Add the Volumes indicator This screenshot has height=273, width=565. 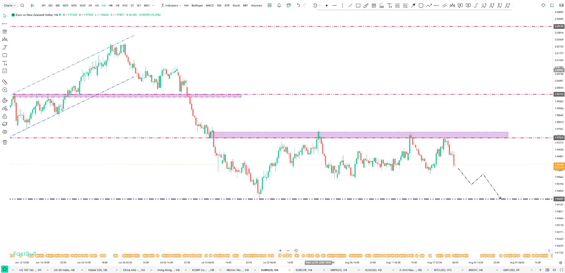coord(256,5)
